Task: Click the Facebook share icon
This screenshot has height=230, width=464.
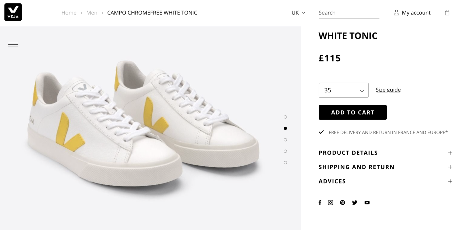Action: coord(320,203)
